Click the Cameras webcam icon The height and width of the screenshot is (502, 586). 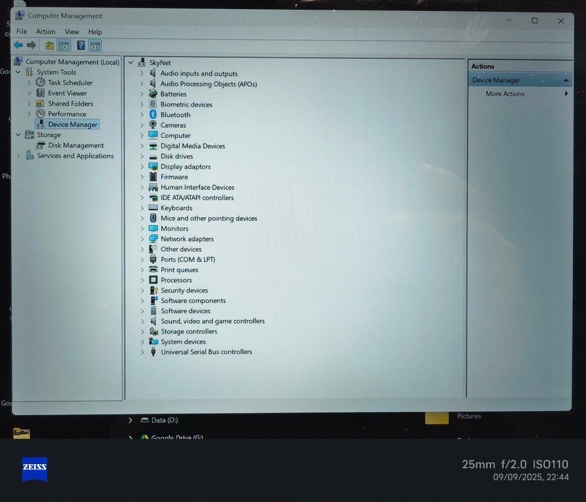coord(153,125)
